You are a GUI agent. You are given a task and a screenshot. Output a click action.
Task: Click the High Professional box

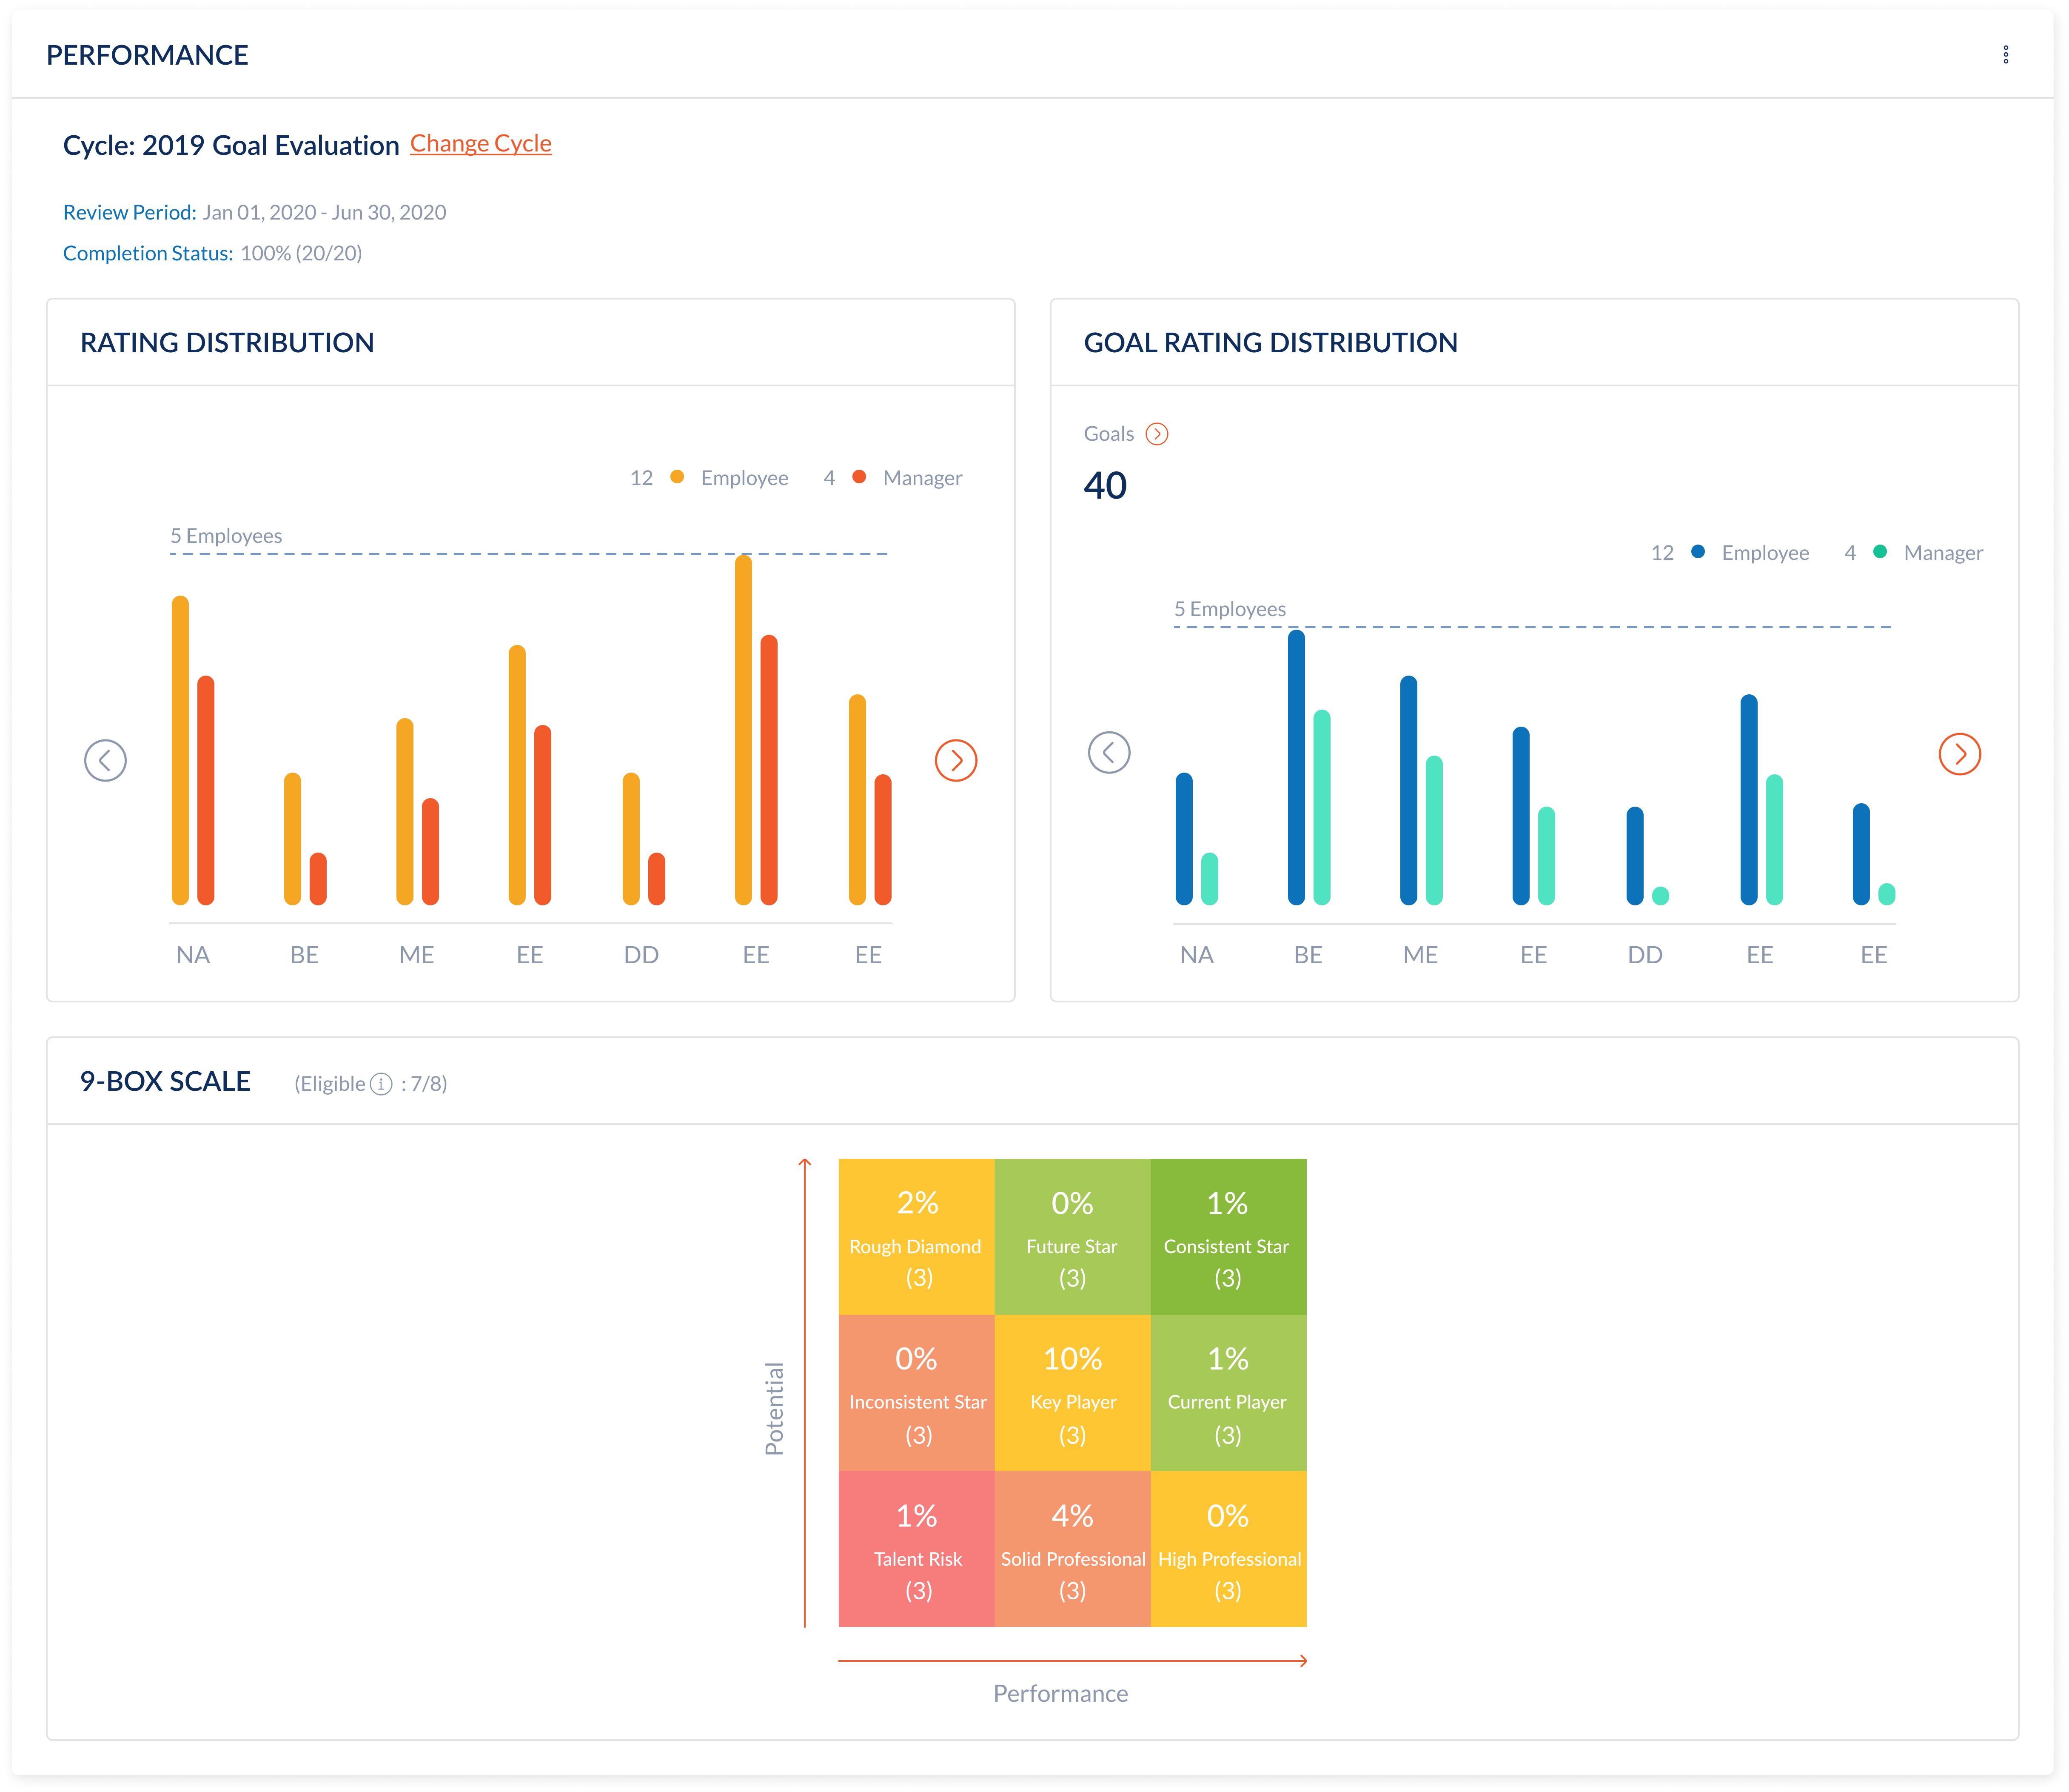[1229, 1549]
